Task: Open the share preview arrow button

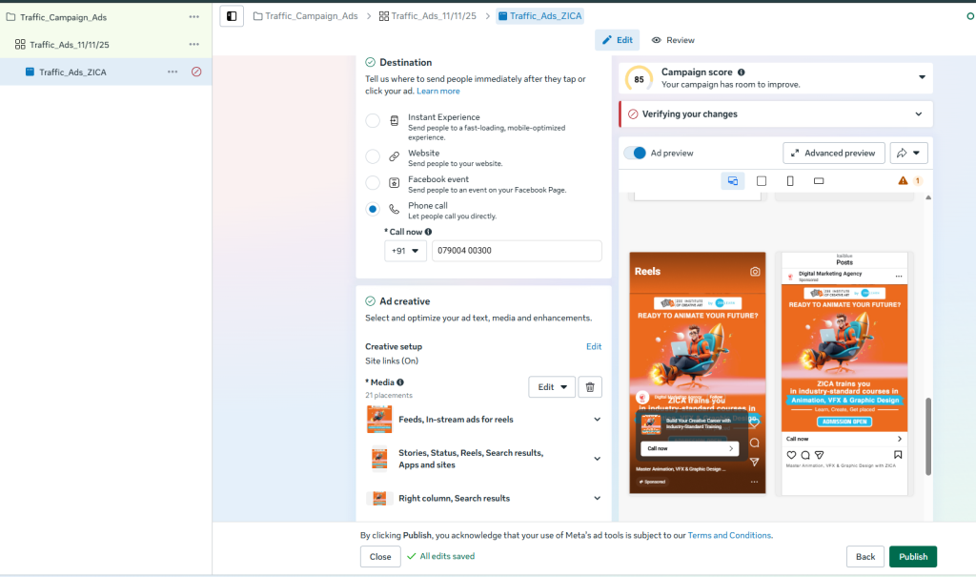Action: [x=908, y=153]
